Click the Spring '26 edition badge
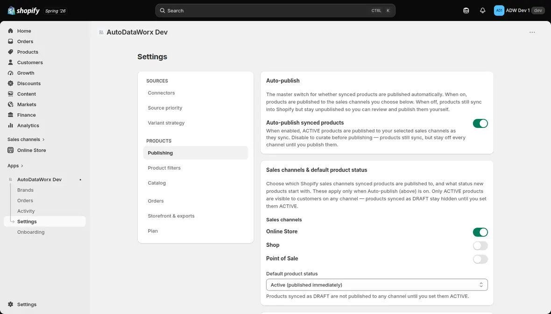551x314 pixels. [56, 11]
